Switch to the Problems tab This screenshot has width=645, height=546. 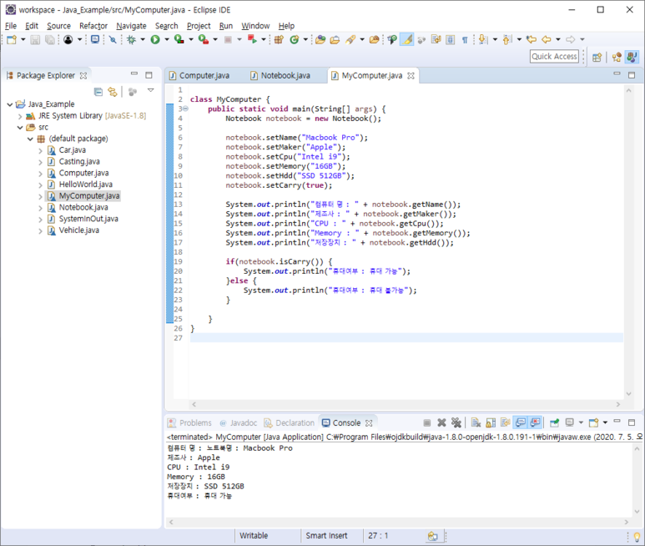click(x=189, y=423)
